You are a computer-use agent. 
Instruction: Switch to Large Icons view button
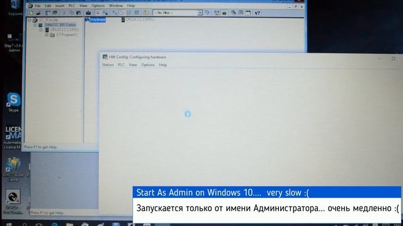pos(115,13)
